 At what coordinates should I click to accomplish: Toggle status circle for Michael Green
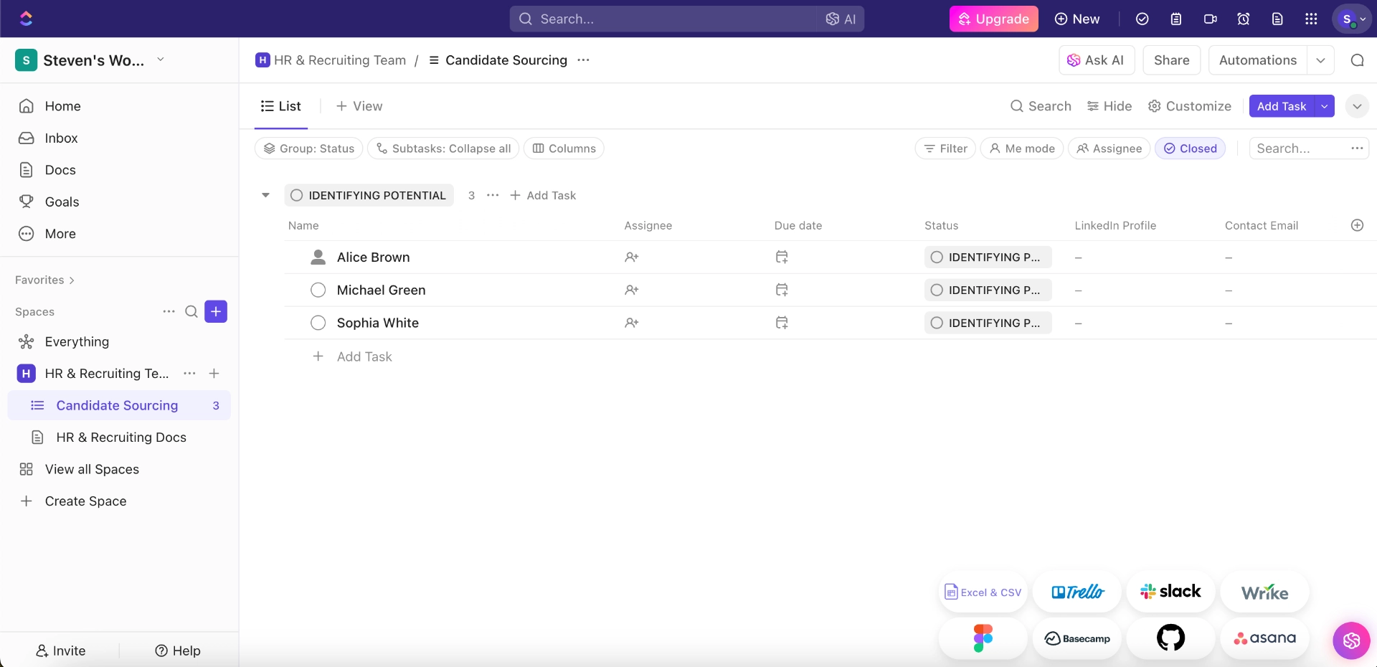pos(318,290)
